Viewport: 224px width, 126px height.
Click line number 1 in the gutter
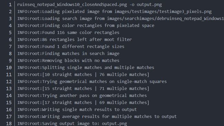tap(10, 5)
